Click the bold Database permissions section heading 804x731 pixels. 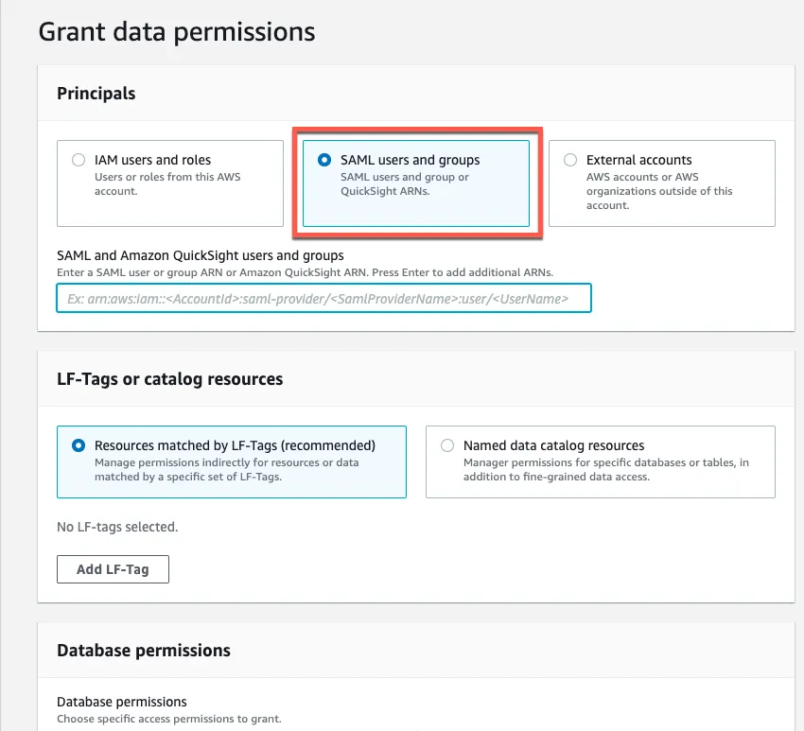(143, 650)
